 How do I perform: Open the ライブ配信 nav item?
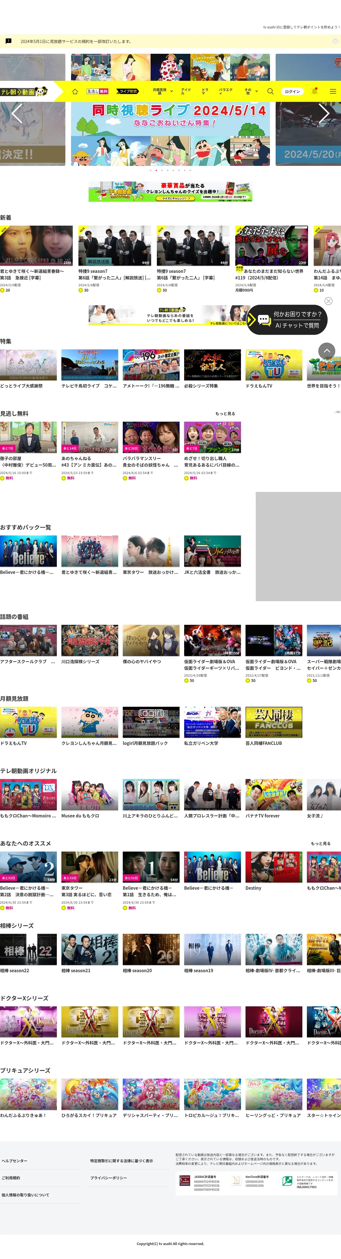pos(128,91)
